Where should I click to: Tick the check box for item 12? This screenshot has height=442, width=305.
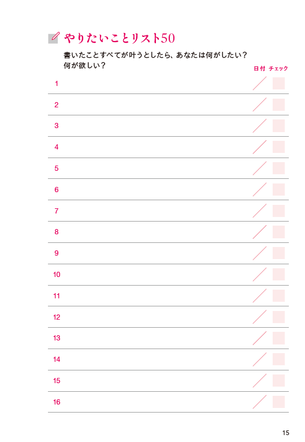(x=278, y=317)
